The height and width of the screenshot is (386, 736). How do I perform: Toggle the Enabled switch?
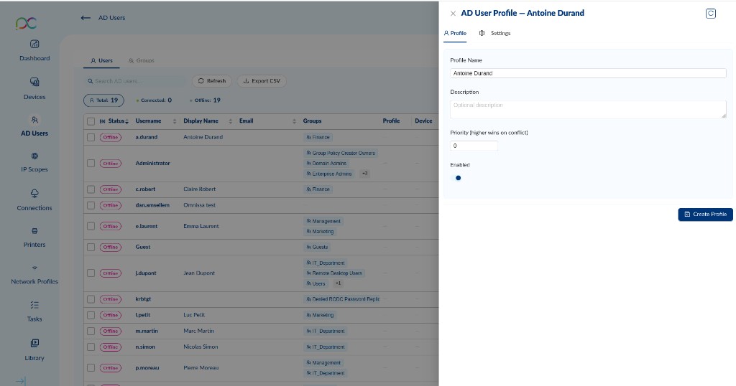tap(456, 178)
